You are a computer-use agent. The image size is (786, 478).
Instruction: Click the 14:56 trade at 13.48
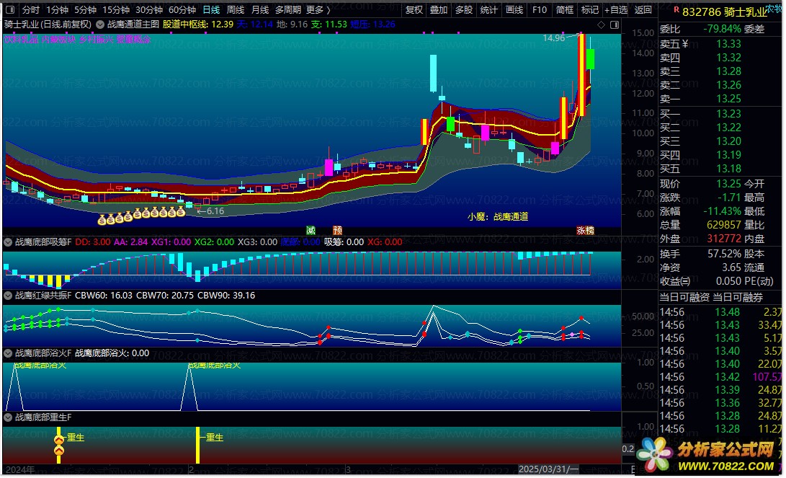pyautogui.click(x=720, y=312)
